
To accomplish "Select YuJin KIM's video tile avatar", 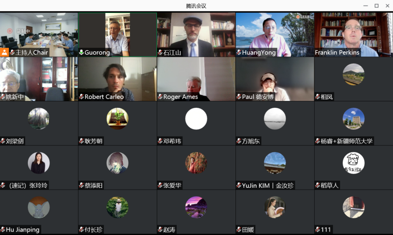I will pyautogui.click(x=275, y=163).
